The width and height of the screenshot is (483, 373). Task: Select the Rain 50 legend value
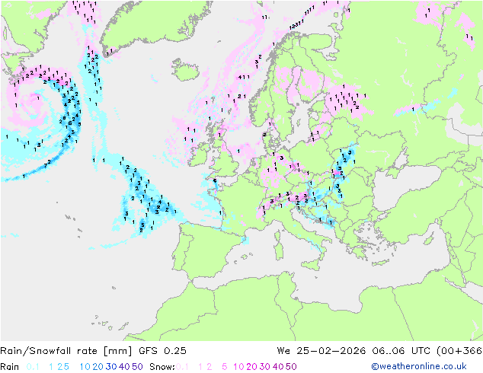click(137, 367)
